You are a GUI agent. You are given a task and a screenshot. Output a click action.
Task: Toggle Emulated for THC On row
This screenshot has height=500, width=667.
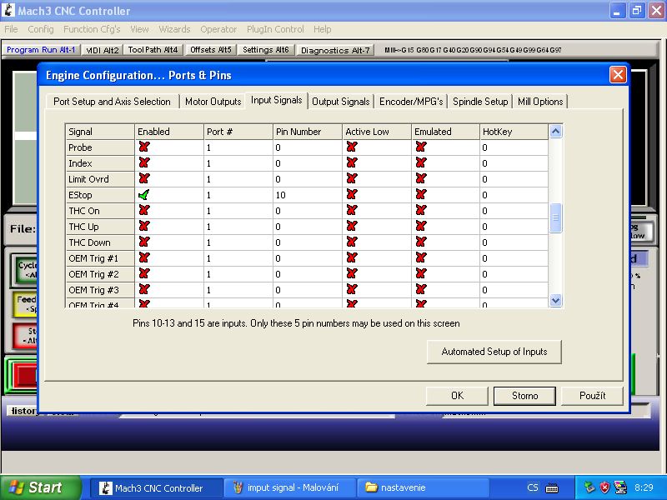coord(420,211)
